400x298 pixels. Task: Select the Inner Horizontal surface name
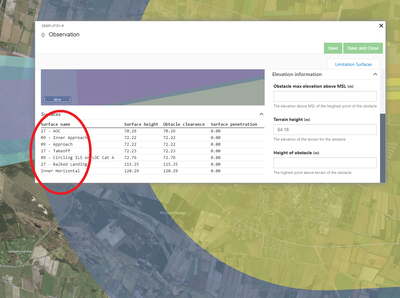pos(60,171)
